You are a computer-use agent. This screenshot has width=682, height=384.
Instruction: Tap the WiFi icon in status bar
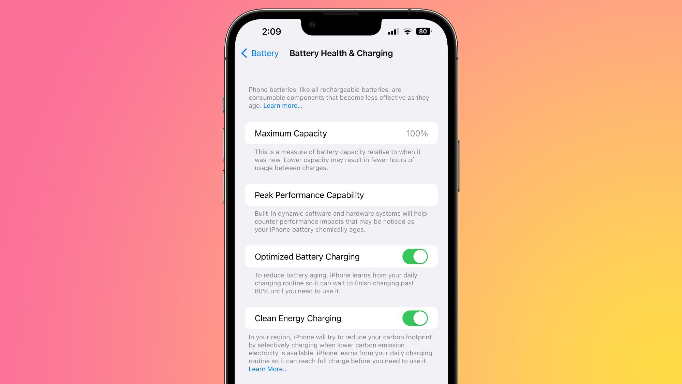pyautogui.click(x=406, y=31)
